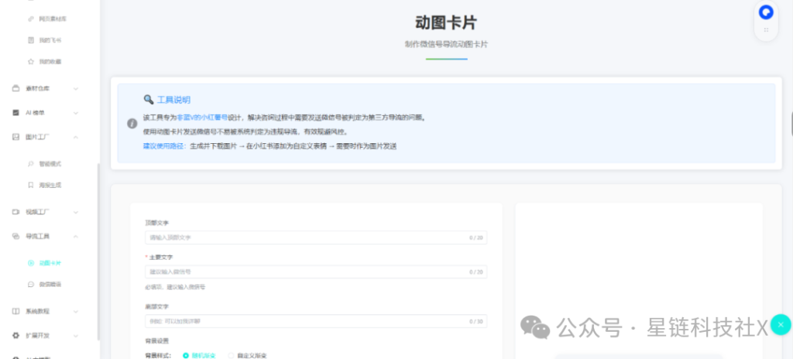Click the 海报生成 bookmark icon
The height and width of the screenshot is (359, 793).
tap(31, 185)
